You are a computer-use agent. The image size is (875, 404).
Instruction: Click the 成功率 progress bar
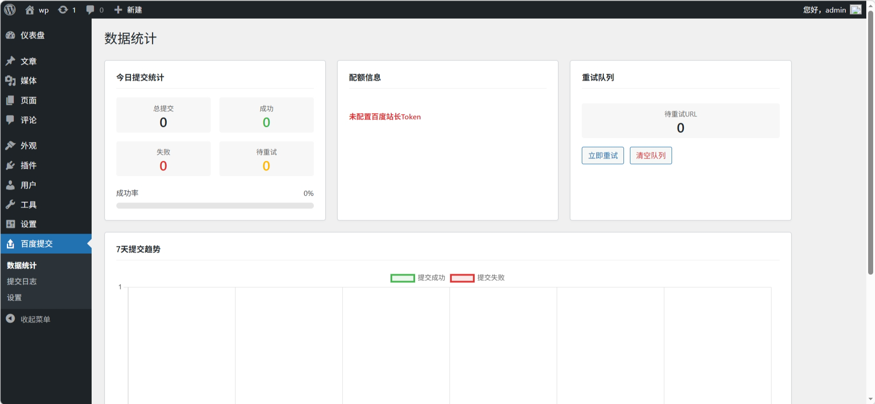point(215,206)
